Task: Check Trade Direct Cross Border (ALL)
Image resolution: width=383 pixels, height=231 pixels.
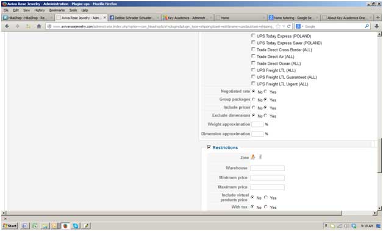Action: (253, 49)
